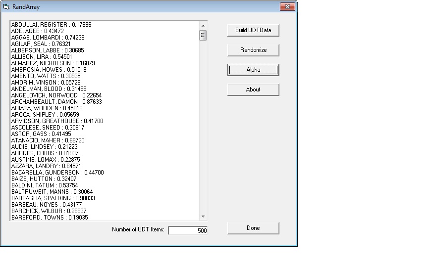
Task: Close the RandArray window
Action: [x=287, y=7]
